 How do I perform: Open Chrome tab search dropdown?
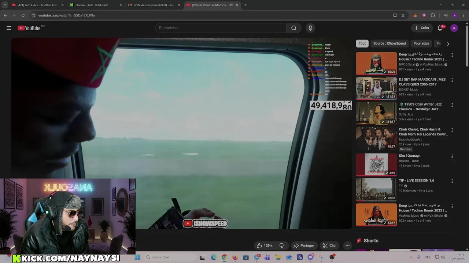[x=5, y=5]
